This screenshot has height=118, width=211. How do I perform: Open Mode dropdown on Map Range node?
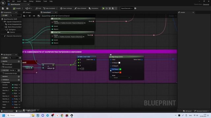(x=122, y=78)
